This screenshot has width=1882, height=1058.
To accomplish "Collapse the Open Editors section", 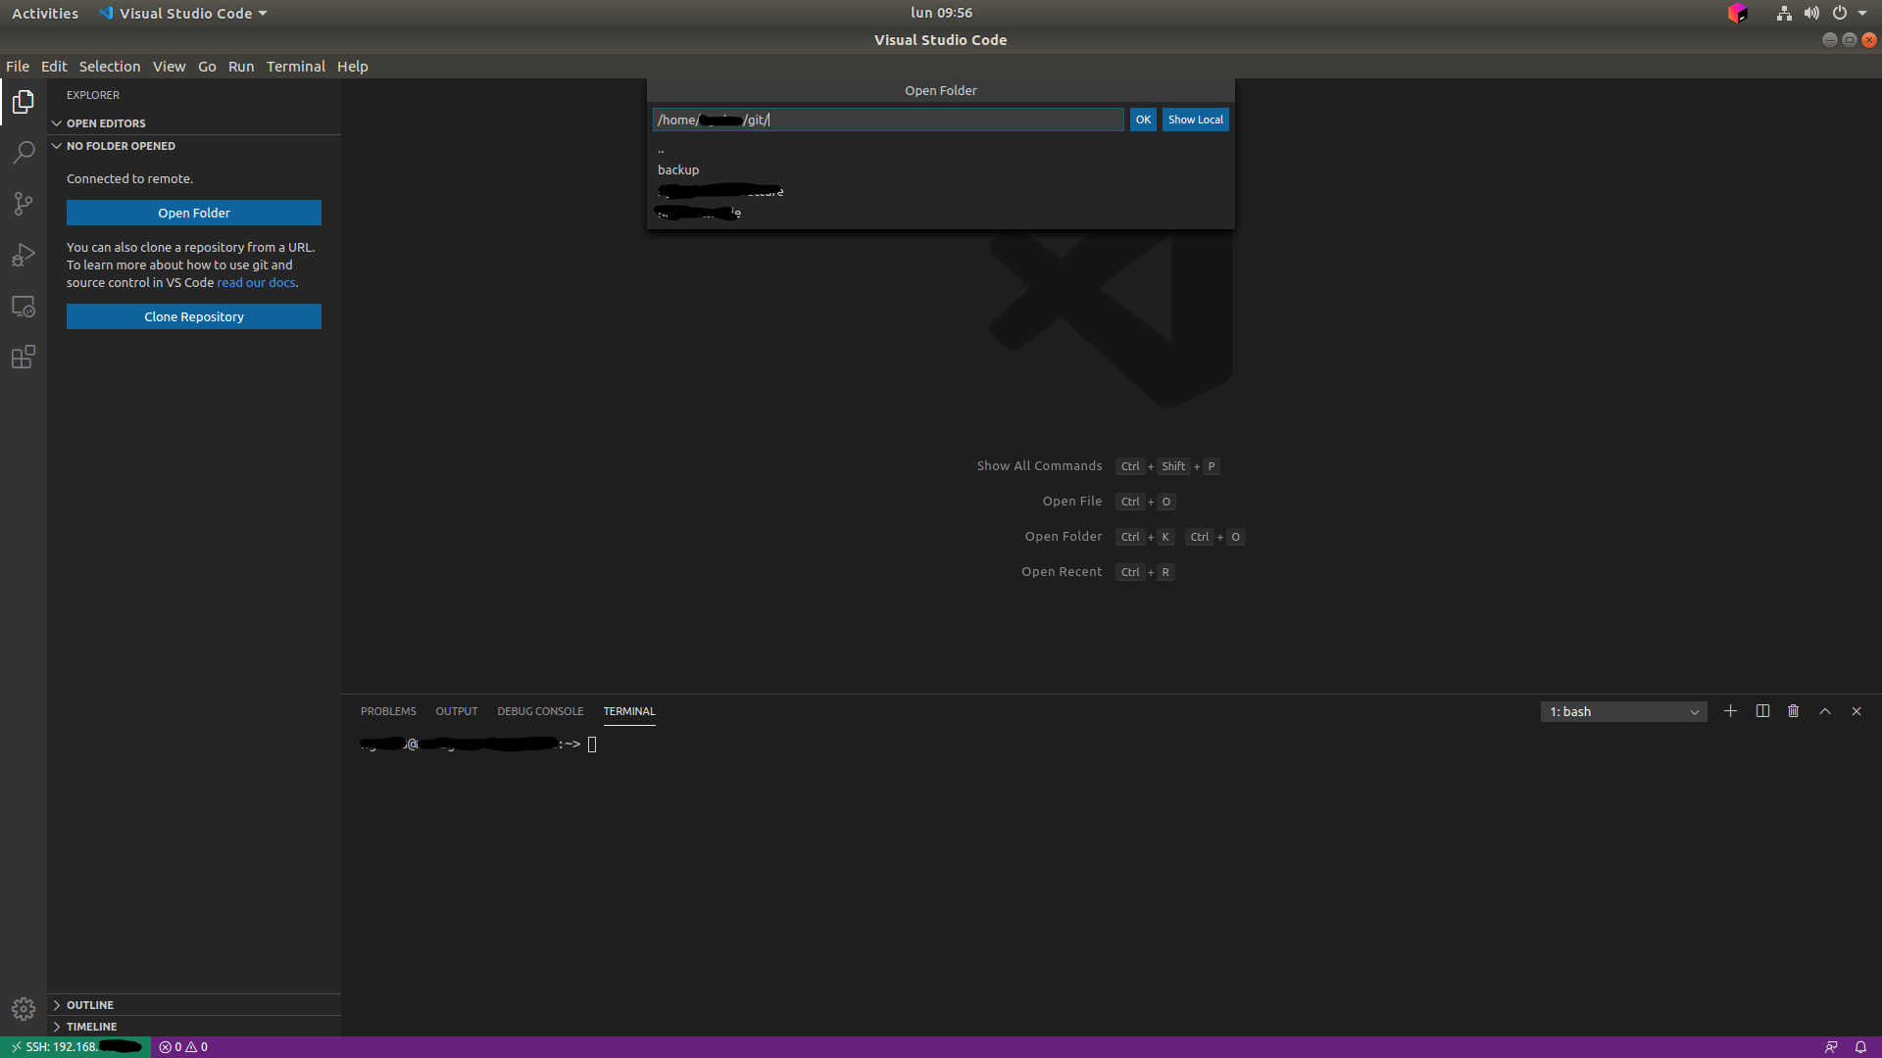I will (x=194, y=123).
